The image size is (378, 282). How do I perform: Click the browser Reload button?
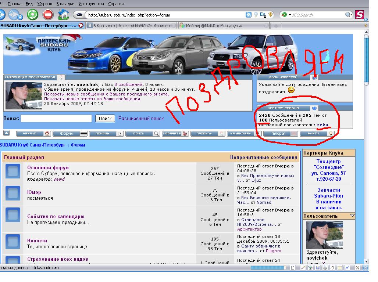click(32, 15)
